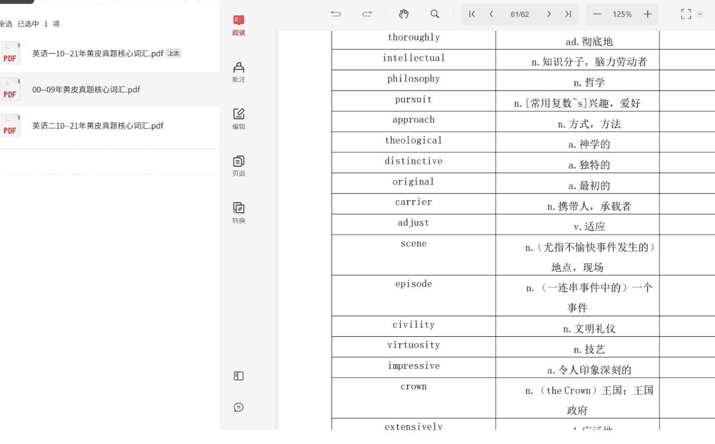
Task: Open the 批注 annotation tab
Action: [x=239, y=72]
